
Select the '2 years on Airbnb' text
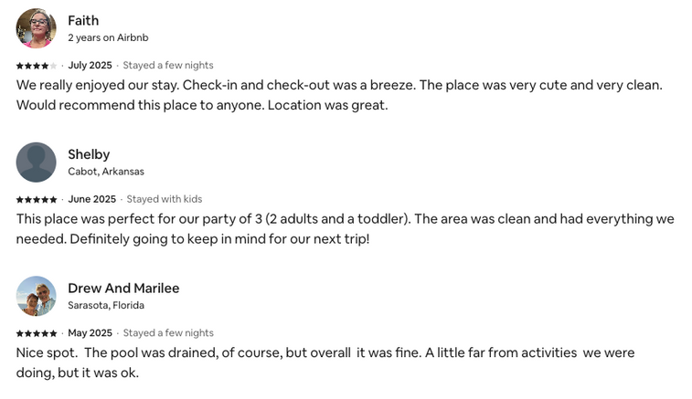108,38
